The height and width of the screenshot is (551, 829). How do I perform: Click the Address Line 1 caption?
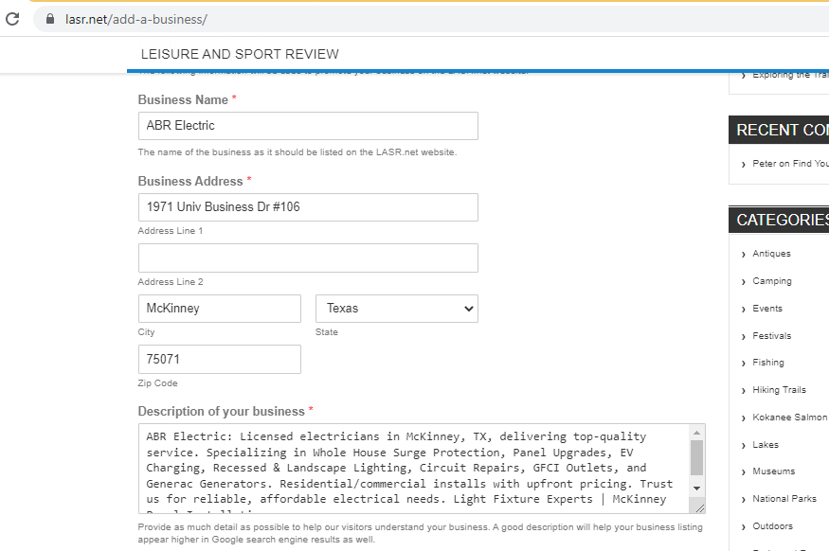pyautogui.click(x=171, y=231)
